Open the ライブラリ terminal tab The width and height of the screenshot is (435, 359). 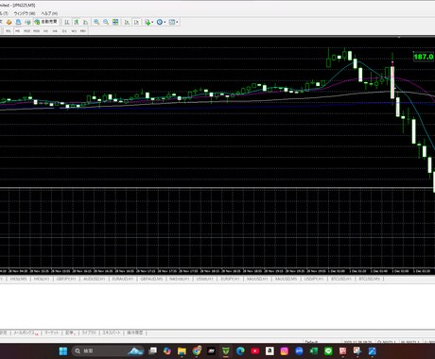pos(89,333)
